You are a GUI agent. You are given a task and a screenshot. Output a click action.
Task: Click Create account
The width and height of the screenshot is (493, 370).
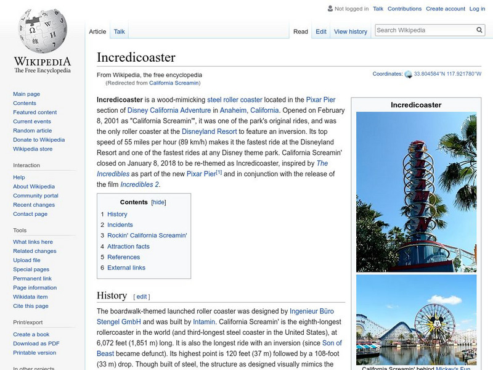[x=446, y=9]
